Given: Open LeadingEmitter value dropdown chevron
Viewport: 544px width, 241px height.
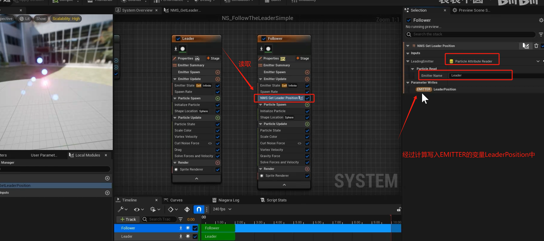Looking at the screenshot, I should [538, 61].
